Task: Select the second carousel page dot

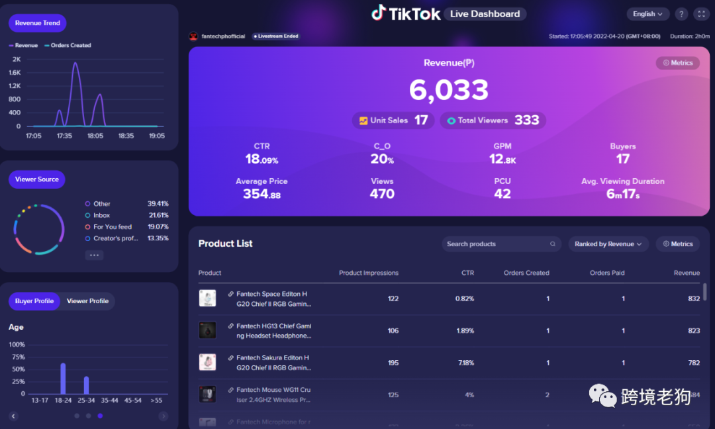Action: coord(89,416)
